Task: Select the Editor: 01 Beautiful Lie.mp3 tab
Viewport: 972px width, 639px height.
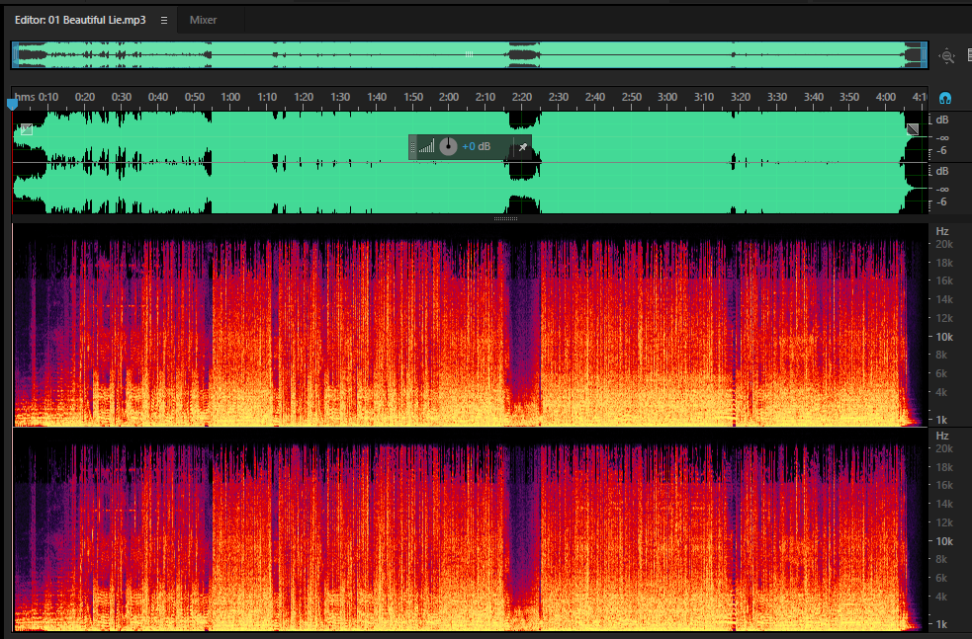Action: click(x=80, y=20)
